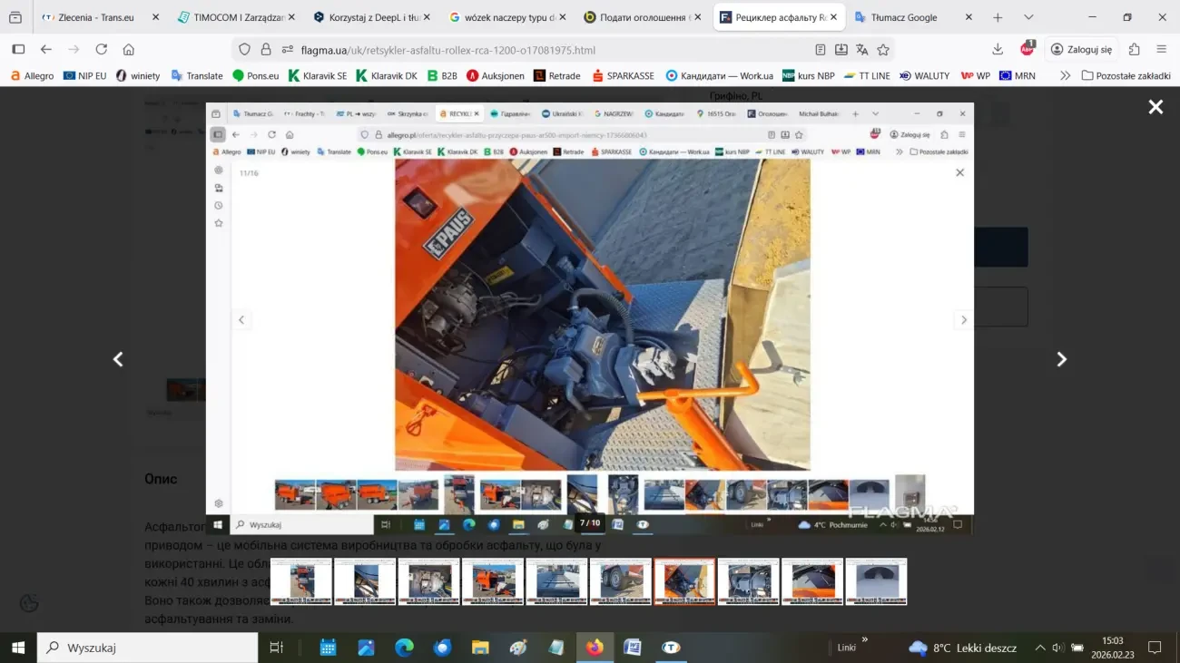Open the extensions puzzle icon
Image resolution: width=1180 pixels, height=663 pixels.
click(x=1134, y=50)
